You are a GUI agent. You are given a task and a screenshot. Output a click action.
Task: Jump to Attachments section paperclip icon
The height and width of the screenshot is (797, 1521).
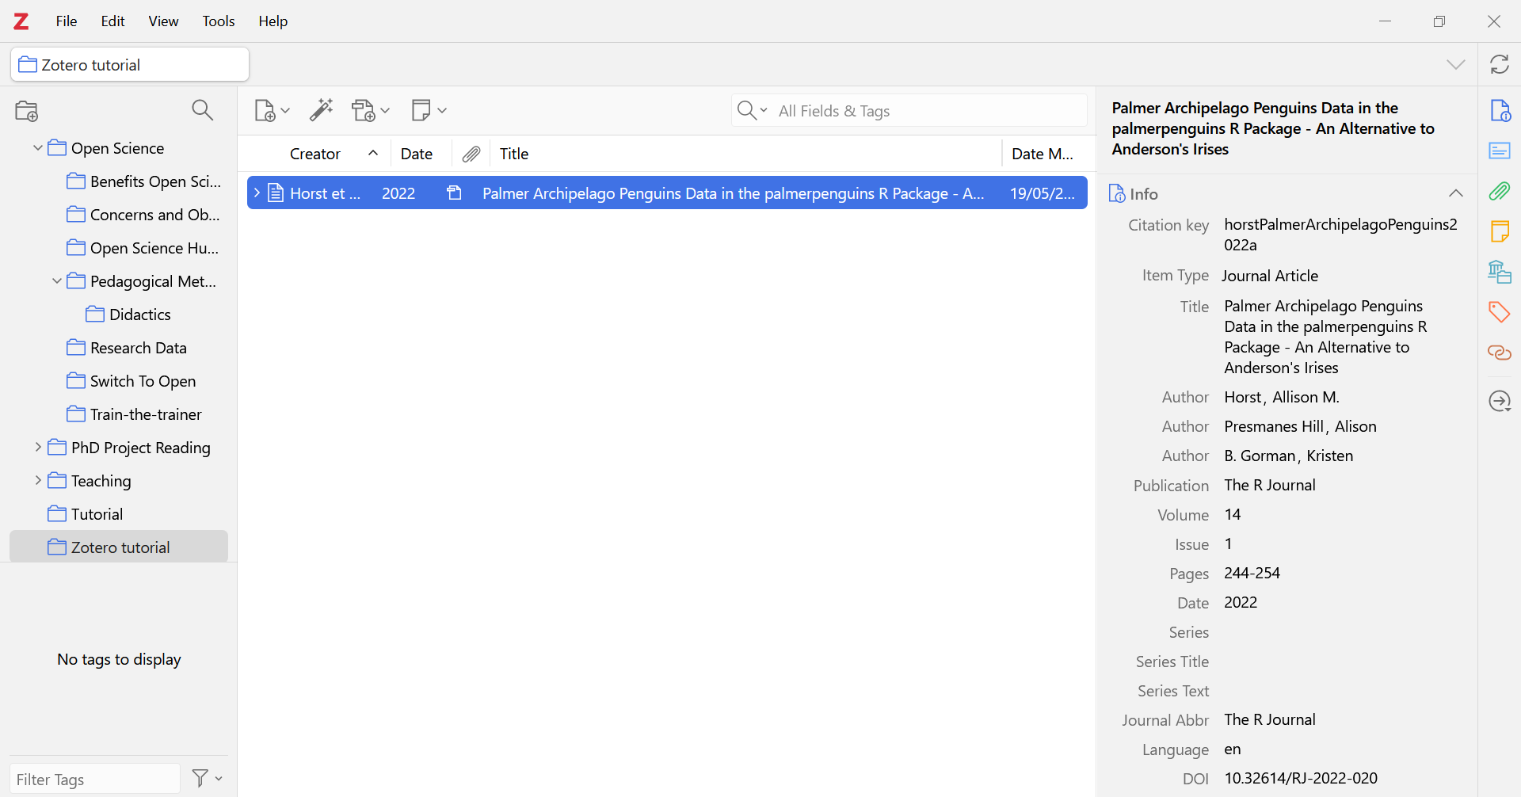click(x=1500, y=191)
